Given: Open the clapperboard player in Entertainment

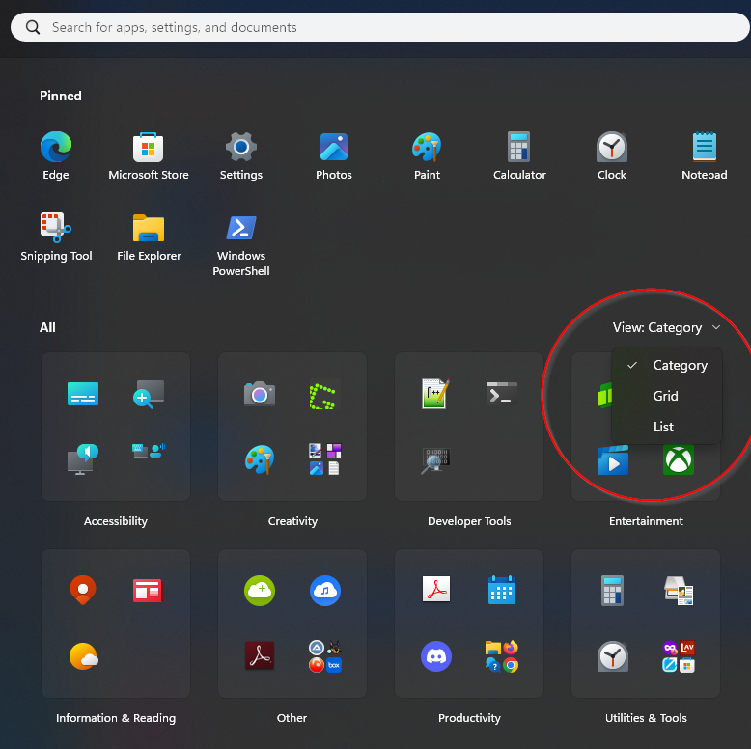Looking at the screenshot, I should (x=613, y=459).
